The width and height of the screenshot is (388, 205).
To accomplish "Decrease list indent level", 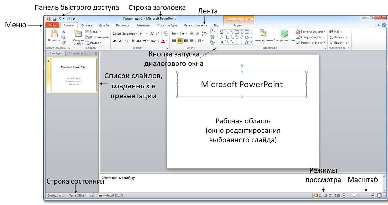I will (x=191, y=33).
